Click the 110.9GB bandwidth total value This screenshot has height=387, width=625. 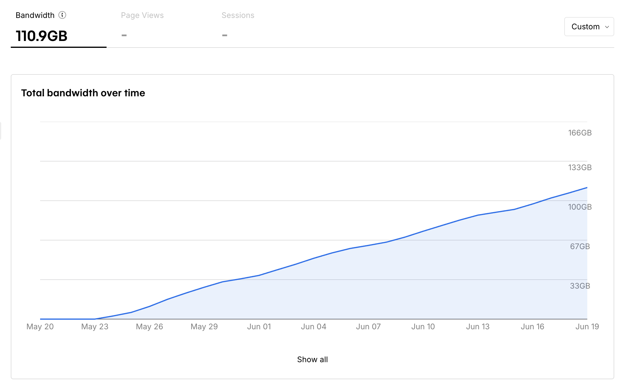(42, 36)
